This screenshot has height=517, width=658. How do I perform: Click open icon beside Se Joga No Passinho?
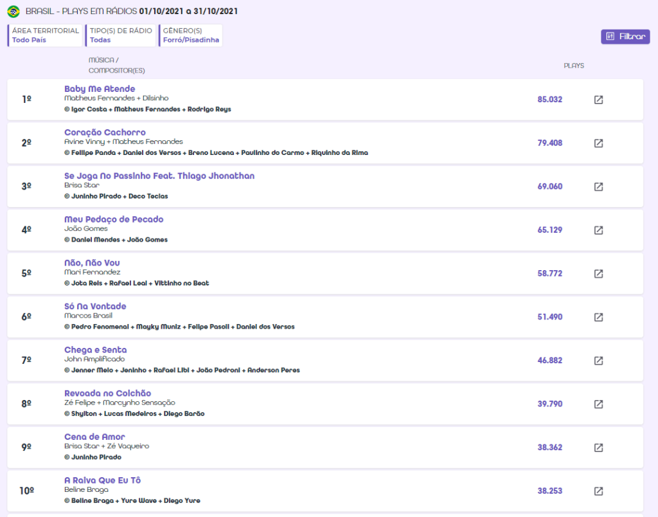(598, 186)
